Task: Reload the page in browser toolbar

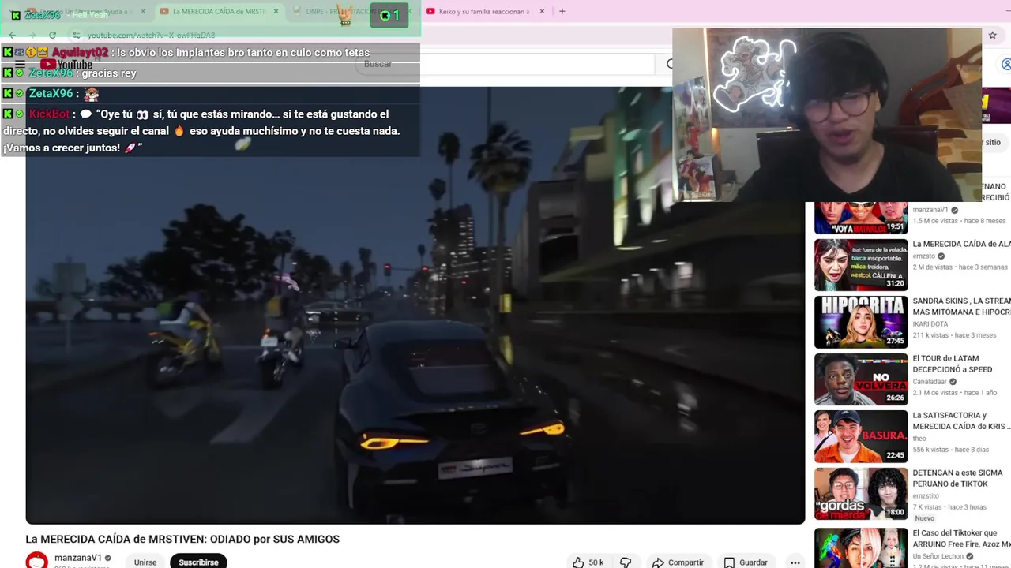Action: tap(52, 35)
